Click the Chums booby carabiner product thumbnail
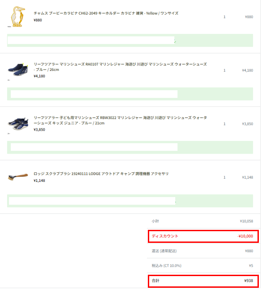 tap(18, 17)
